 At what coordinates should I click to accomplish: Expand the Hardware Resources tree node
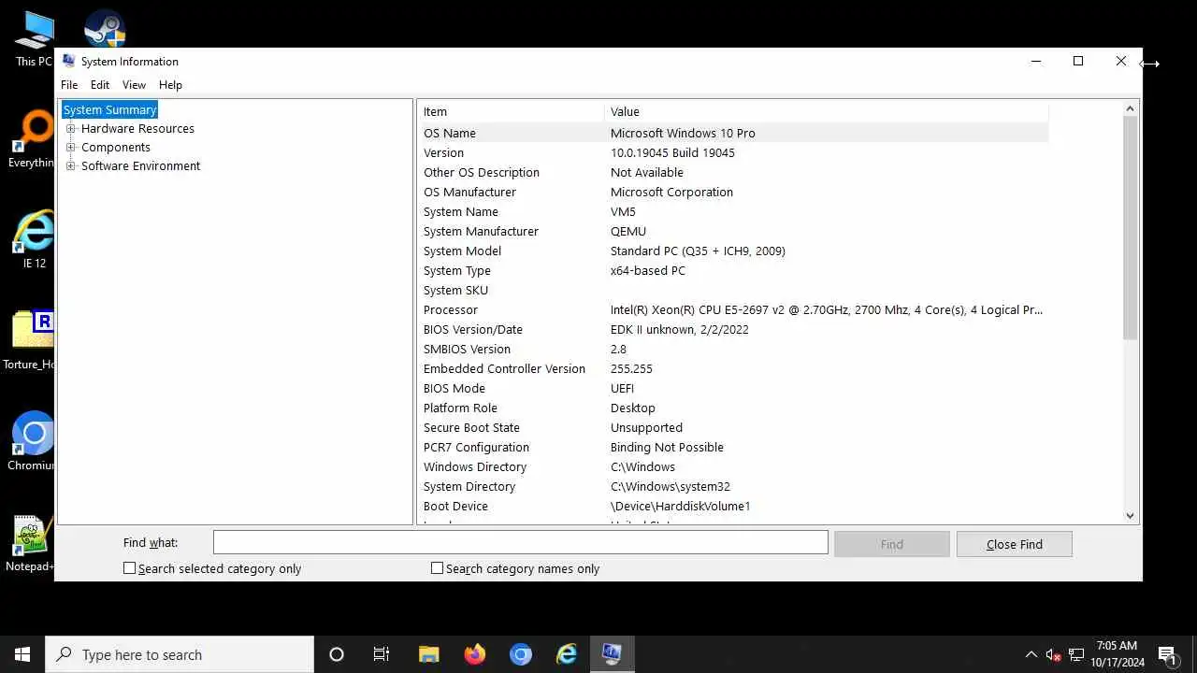coord(70,129)
